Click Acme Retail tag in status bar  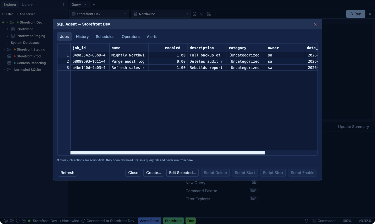(150, 221)
